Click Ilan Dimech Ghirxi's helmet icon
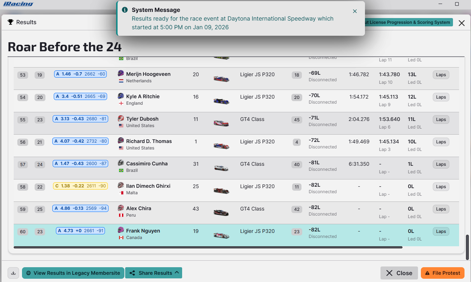 (x=121, y=186)
